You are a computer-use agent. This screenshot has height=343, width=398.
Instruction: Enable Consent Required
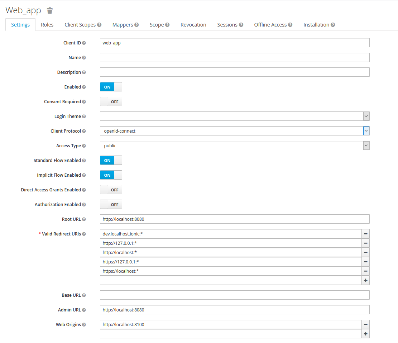(111, 101)
